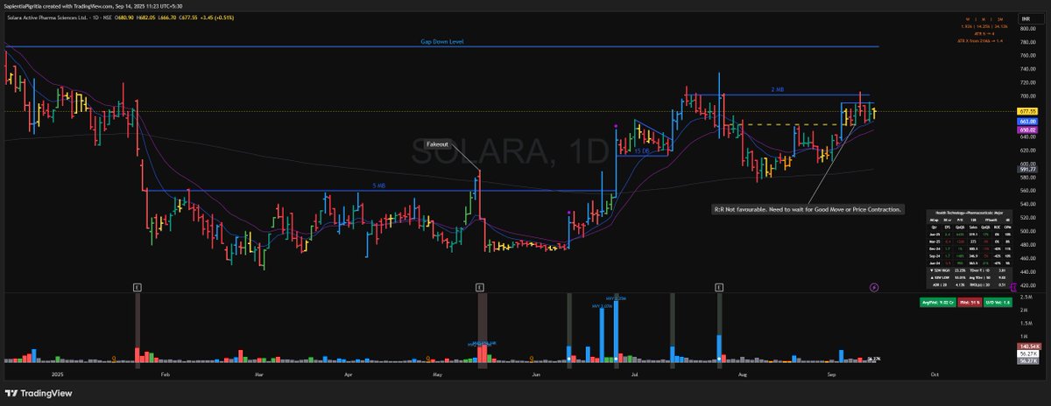This screenshot has width=1051, height=406.
Task: Open the earnings 'E' marker in mid-May
Action: [x=480, y=286]
